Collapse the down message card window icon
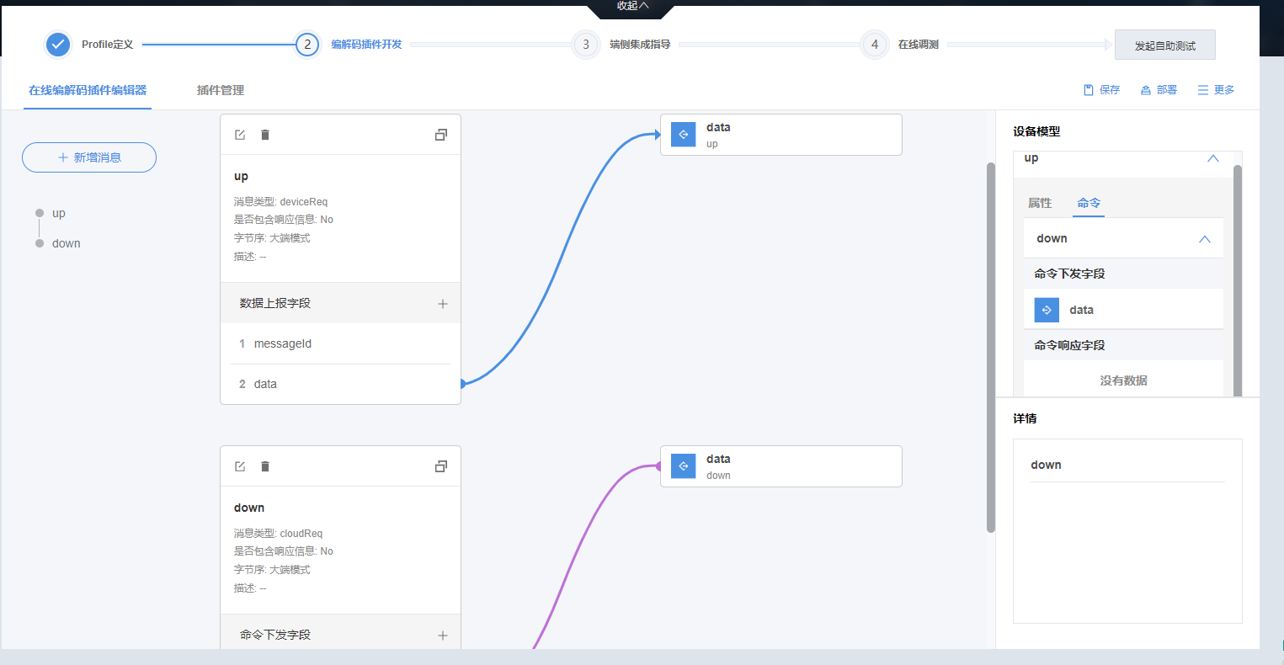The width and height of the screenshot is (1284, 665). 440,466
